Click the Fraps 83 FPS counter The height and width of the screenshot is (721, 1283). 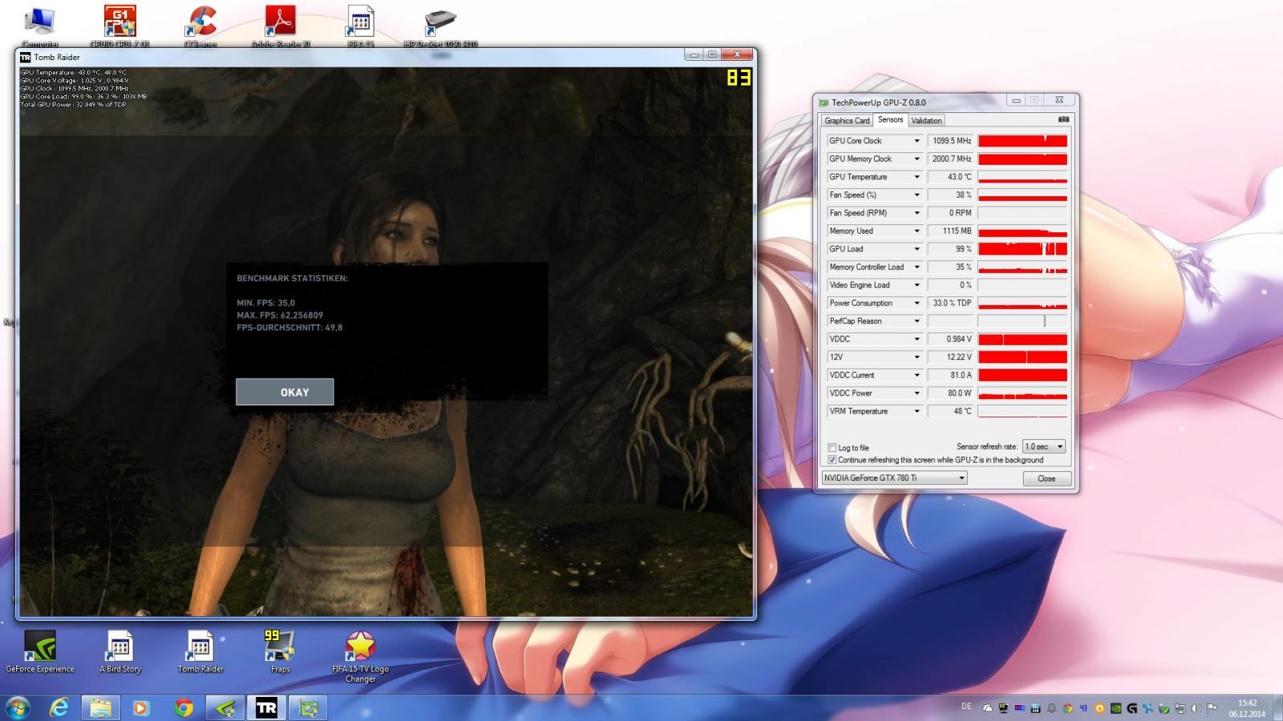(x=739, y=78)
